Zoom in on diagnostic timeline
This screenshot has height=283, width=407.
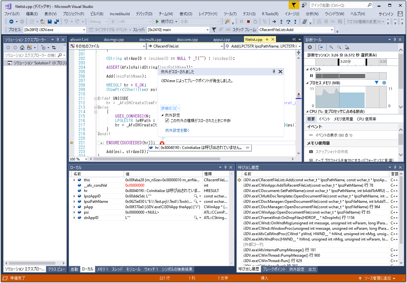(331, 47)
